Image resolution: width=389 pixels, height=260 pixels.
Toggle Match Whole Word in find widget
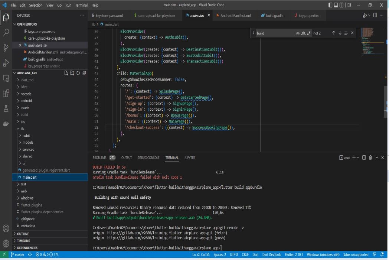(x=303, y=33)
